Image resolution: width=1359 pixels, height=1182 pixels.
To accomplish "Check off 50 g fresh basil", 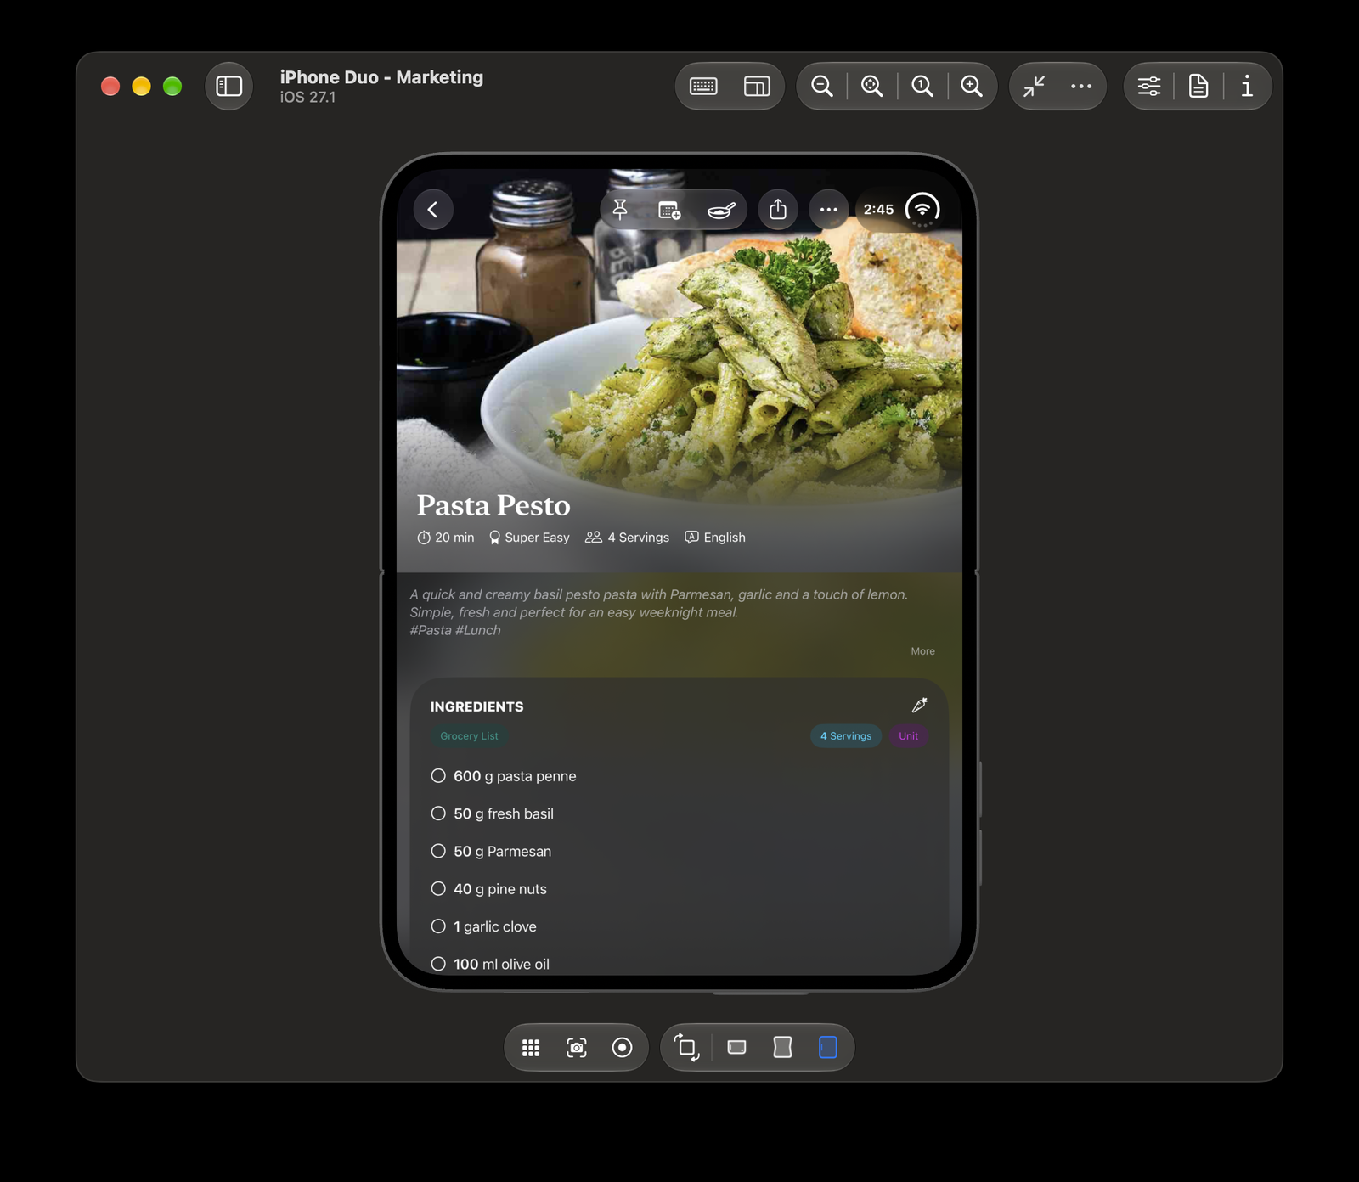I will point(438,813).
